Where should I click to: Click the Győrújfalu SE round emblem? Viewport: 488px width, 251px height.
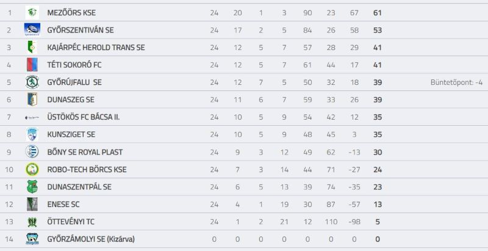[x=32, y=82]
